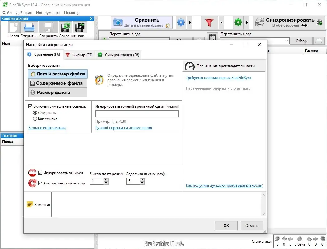Click Число повторений number field
This screenshot has width=327, height=249.
click(x=97, y=181)
